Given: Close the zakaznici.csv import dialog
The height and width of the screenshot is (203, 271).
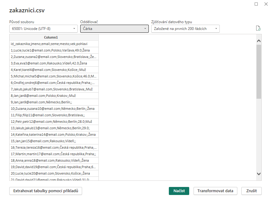Looking at the screenshot, I should click(266, 4).
